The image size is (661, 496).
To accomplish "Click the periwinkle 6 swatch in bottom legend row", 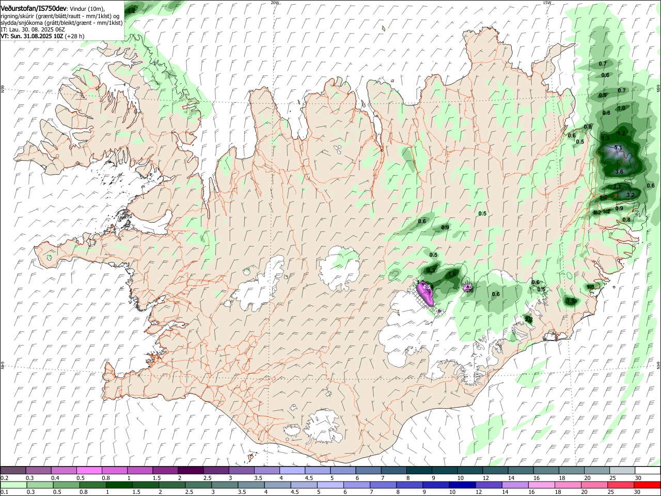I will click(x=357, y=485).
